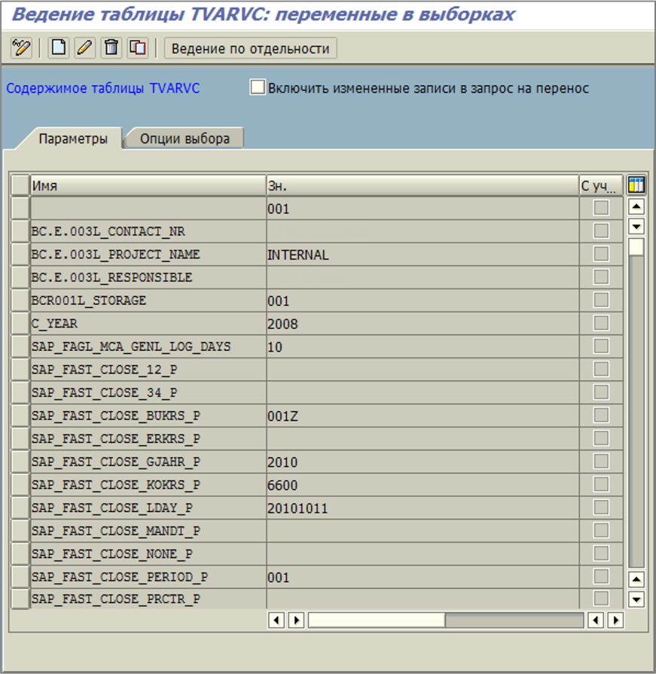Screen dimensions: 656x674
Task: Click the second-to-last left arrow of horizontal scrollbar
Action: [596, 621]
